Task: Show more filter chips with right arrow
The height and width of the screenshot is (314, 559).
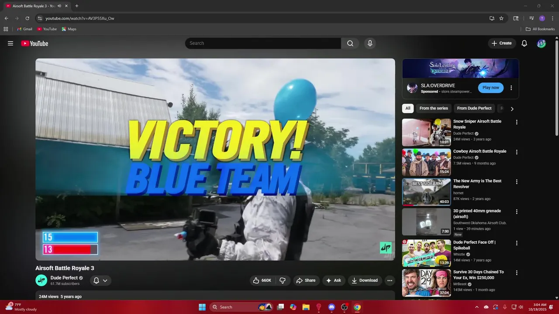Action: [512, 109]
